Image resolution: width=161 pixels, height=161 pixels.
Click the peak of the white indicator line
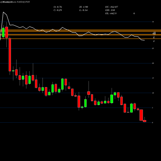pyautogui.click(x=3, y=12)
